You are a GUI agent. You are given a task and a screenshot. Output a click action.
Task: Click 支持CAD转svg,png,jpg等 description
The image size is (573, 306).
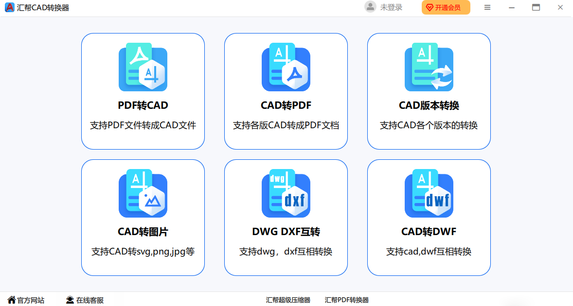(143, 252)
